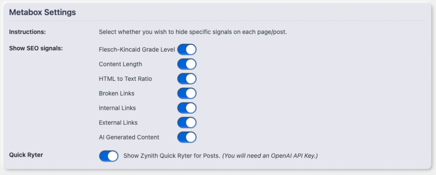Click the Content Length label text

click(x=120, y=64)
